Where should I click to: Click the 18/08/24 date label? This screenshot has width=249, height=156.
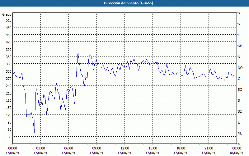(x=237, y=153)
